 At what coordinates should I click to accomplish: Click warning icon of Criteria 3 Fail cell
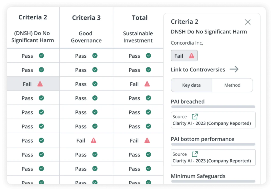[94, 140]
